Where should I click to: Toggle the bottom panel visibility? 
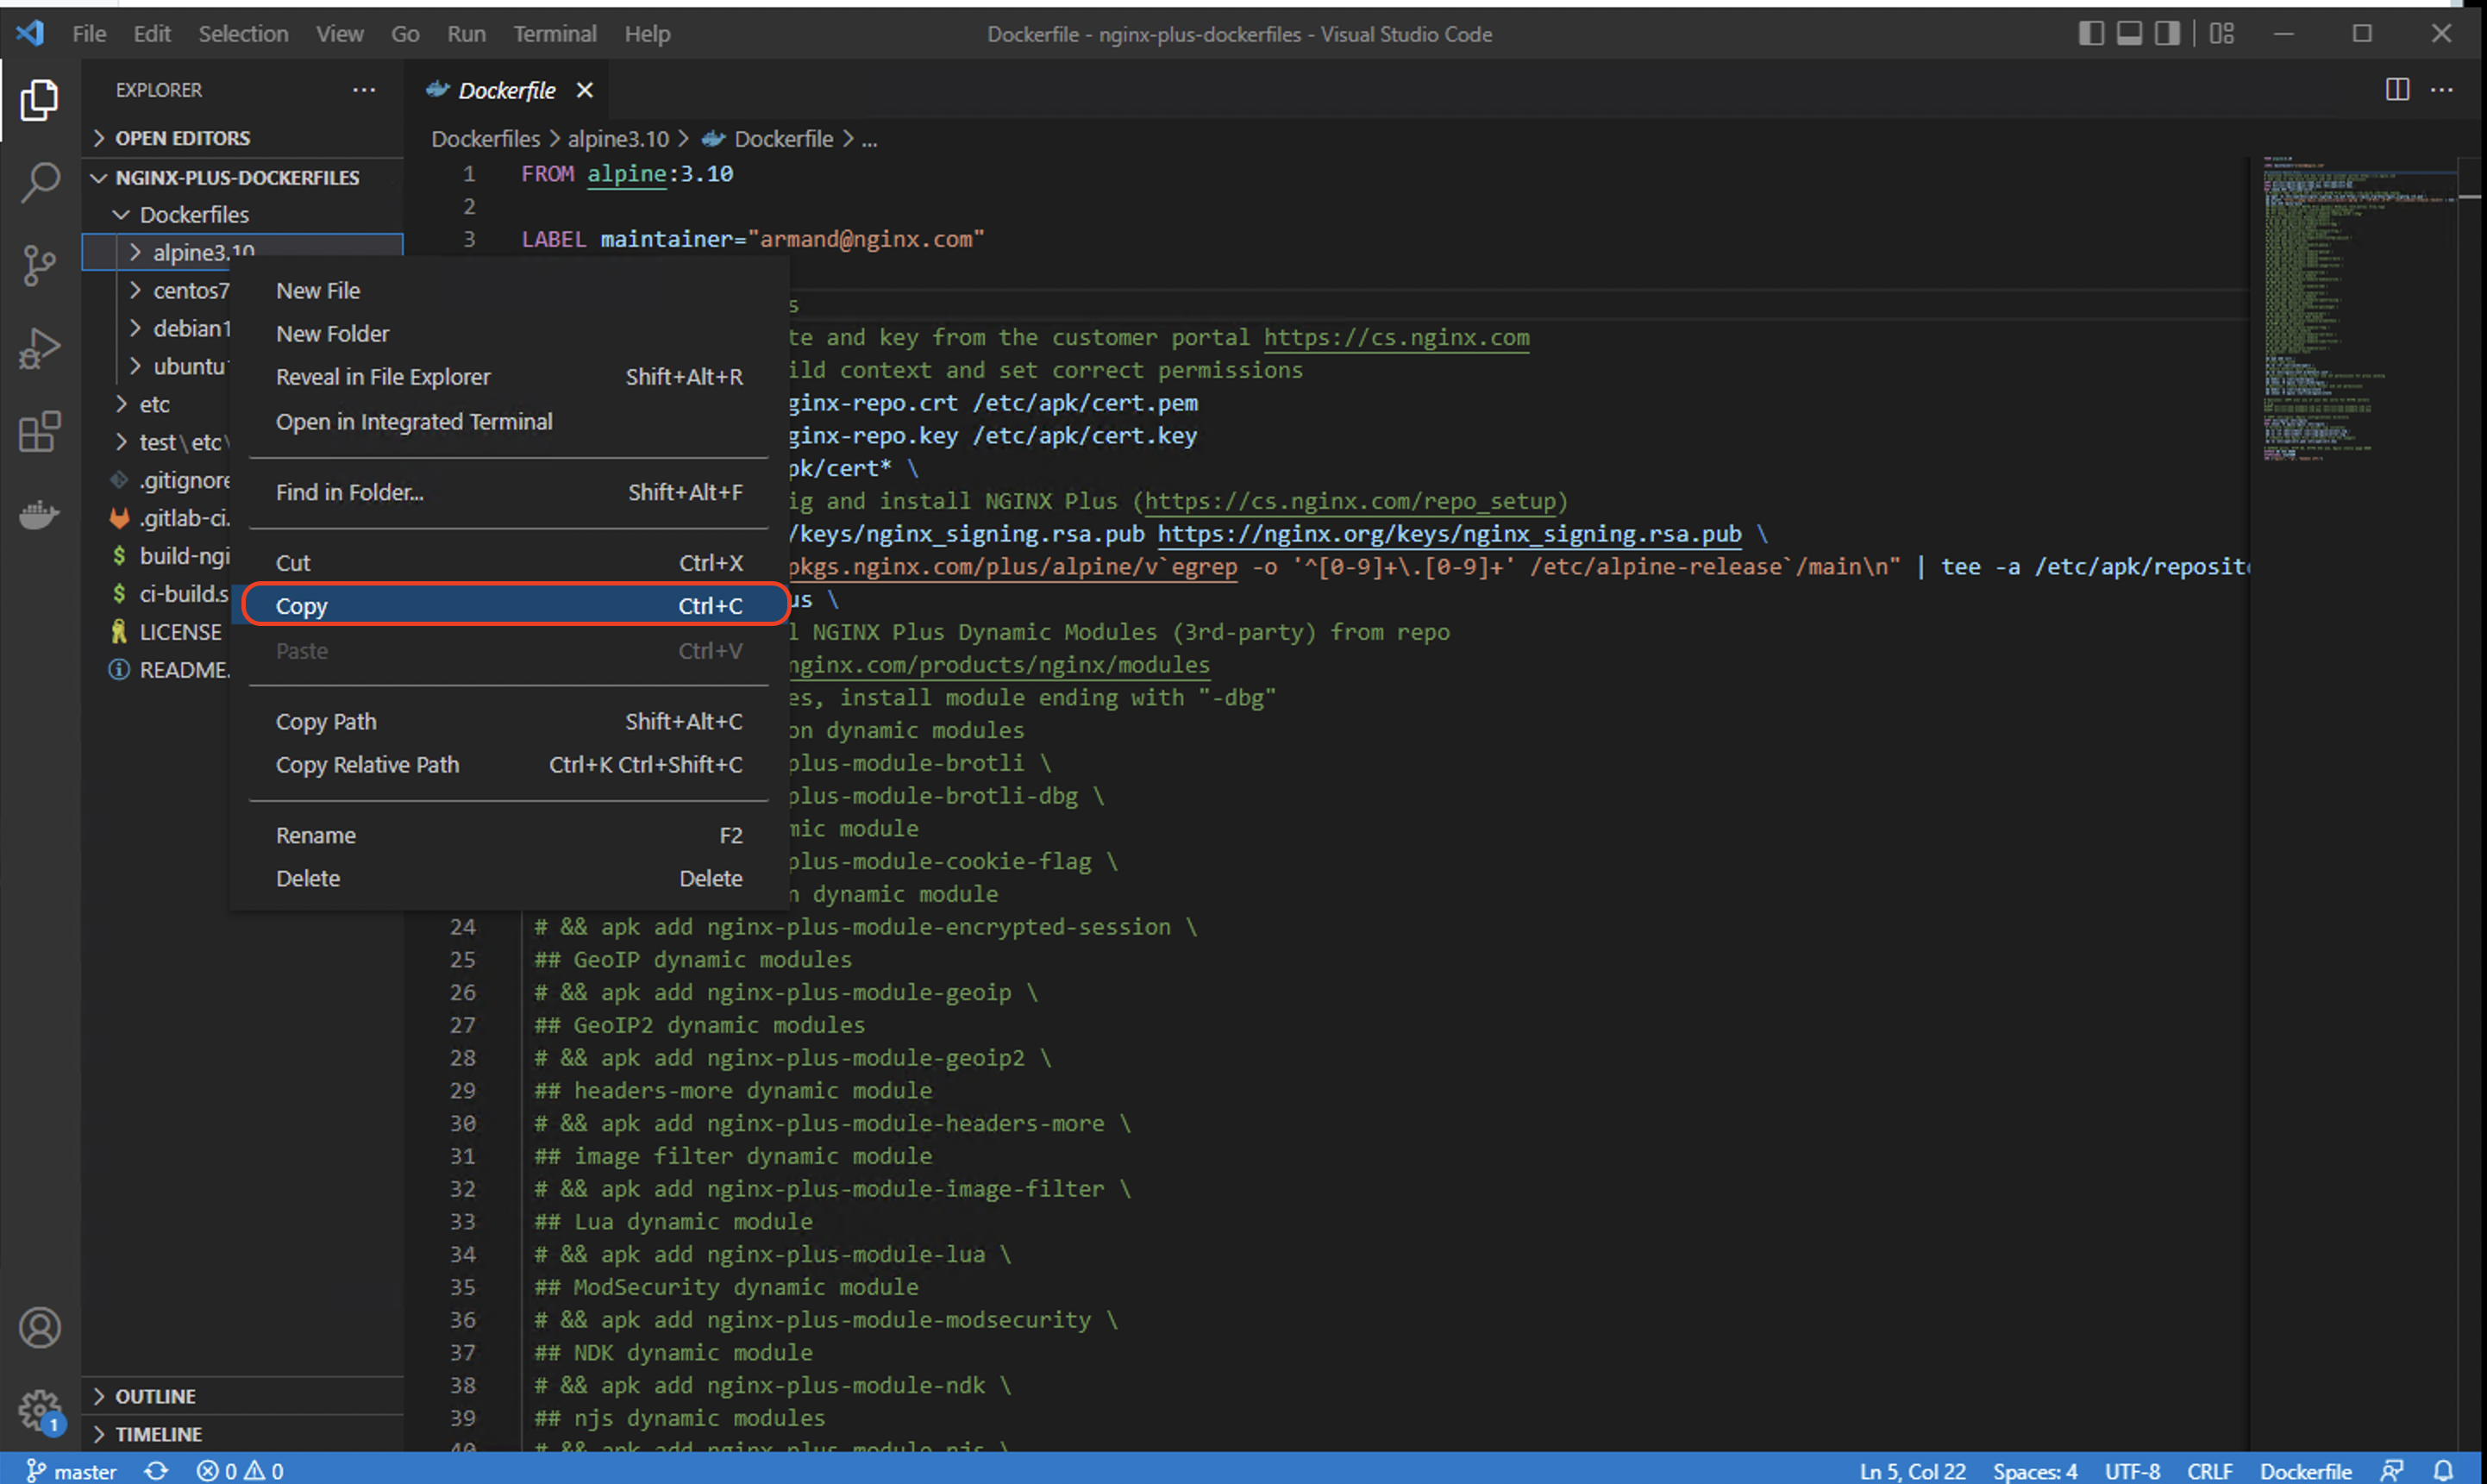[x=2129, y=34]
